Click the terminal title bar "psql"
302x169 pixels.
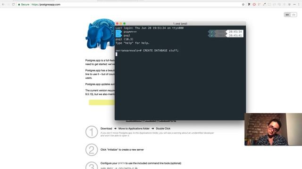coord(180,23)
